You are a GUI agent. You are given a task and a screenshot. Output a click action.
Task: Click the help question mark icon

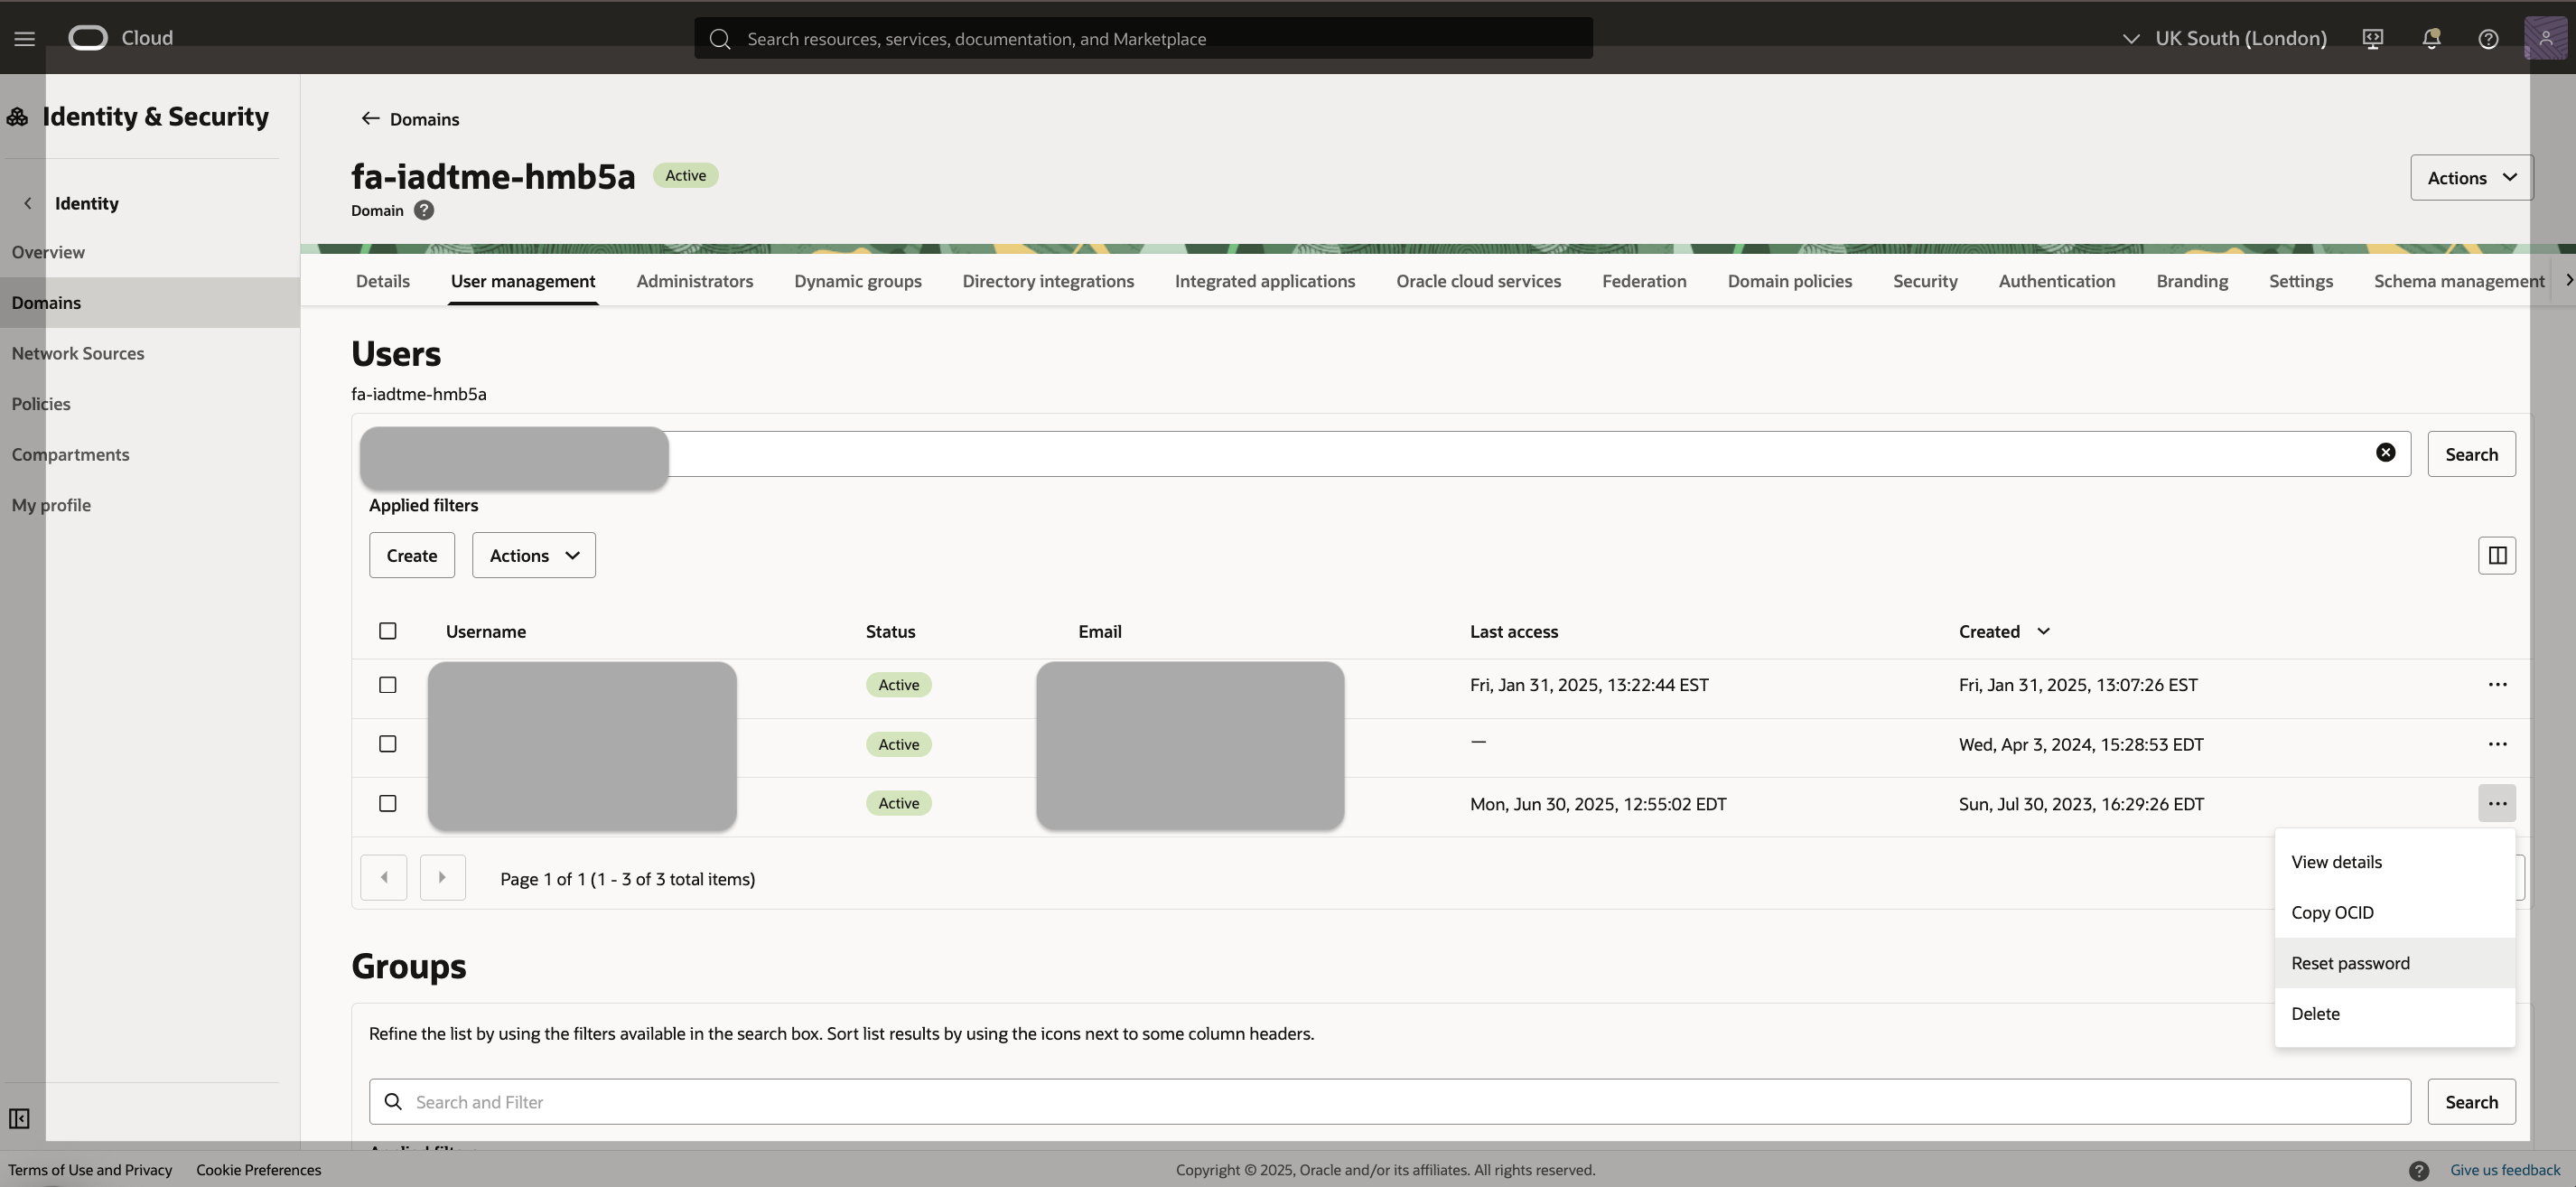pos(2488,38)
